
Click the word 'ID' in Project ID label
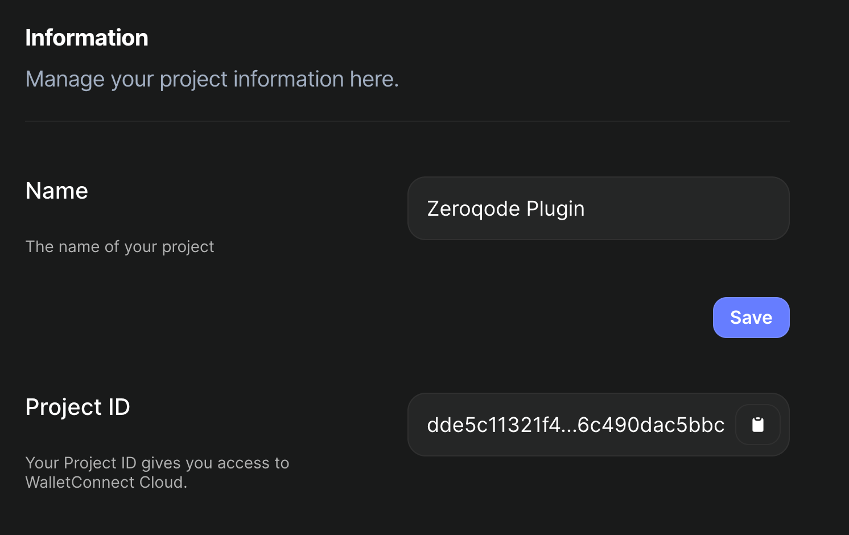pos(119,407)
